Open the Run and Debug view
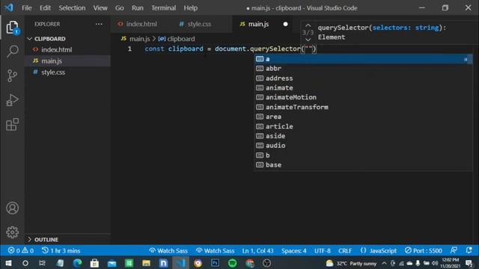 12,100
